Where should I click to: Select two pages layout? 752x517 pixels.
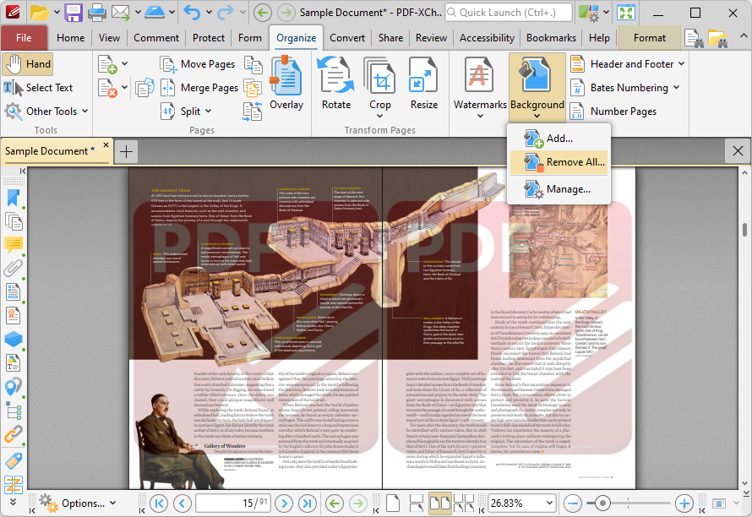pyautogui.click(x=439, y=503)
